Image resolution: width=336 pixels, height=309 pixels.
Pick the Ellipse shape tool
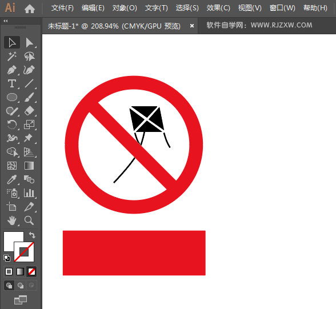pos(12,97)
